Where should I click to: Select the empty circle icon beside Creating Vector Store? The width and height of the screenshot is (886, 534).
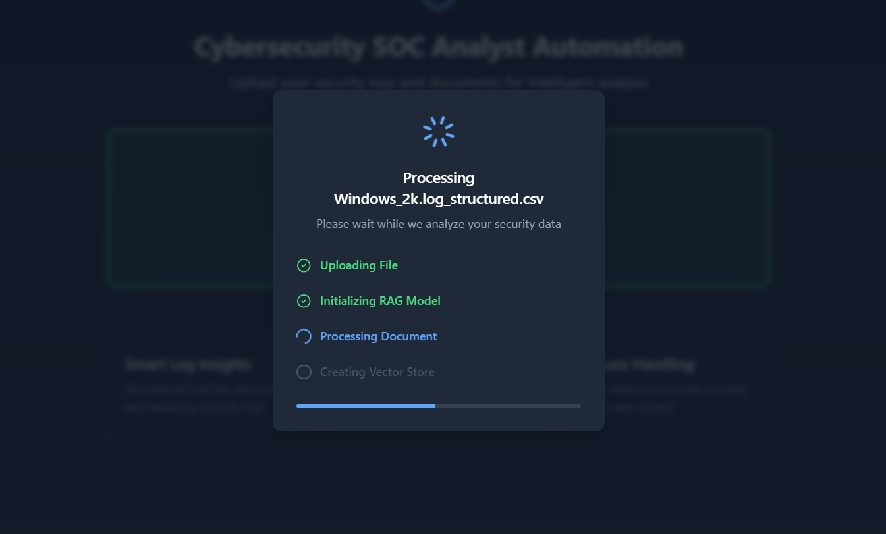(x=304, y=372)
